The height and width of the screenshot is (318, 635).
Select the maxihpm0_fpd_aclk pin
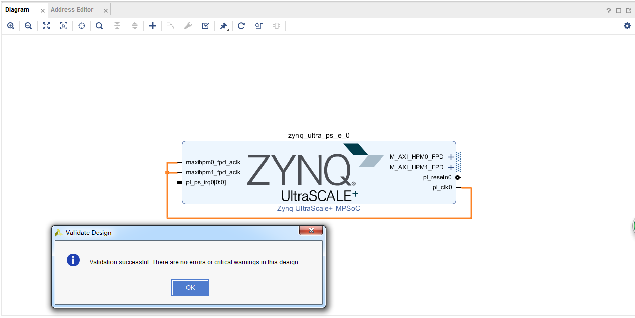click(x=213, y=163)
